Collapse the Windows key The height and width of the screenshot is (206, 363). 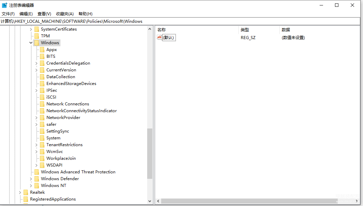tap(31, 43)
